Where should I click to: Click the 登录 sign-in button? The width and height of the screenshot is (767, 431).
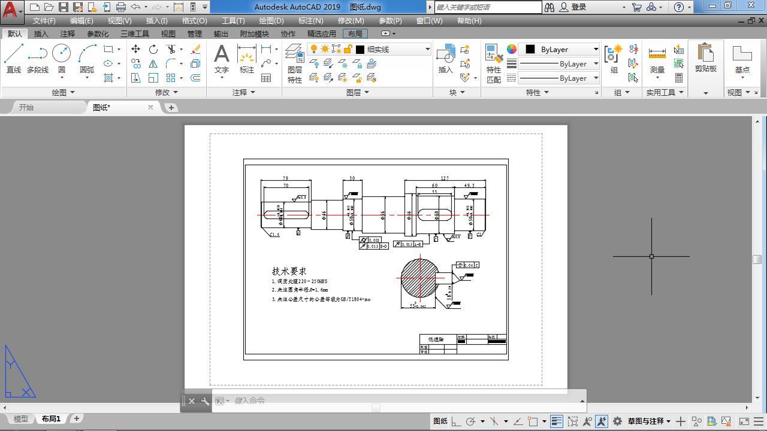pyautogui.click(x=578, y=7)
